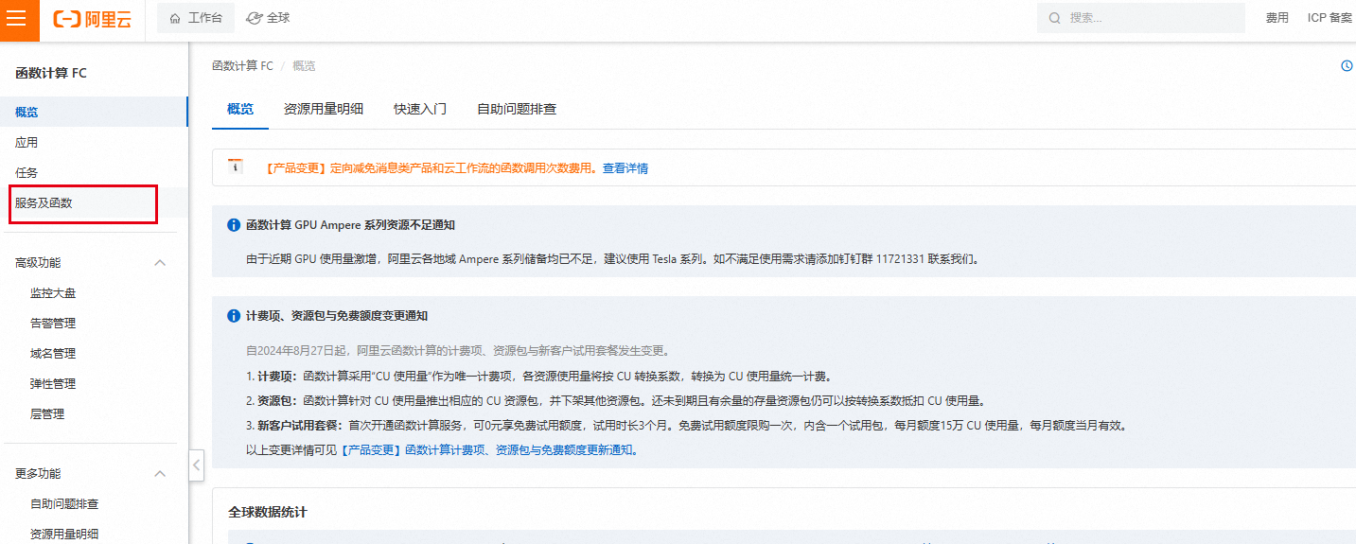Open the ICP 备案 link
The width and height of the screenshot is (1356, 544).
pyautogui.click(x=1330, y=18)
